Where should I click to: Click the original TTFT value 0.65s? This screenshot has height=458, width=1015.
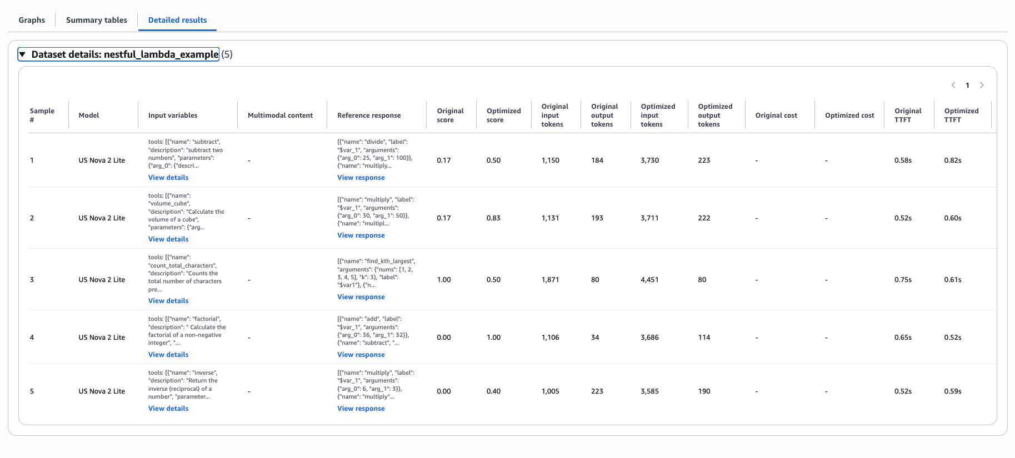click(x=903, y=338)
